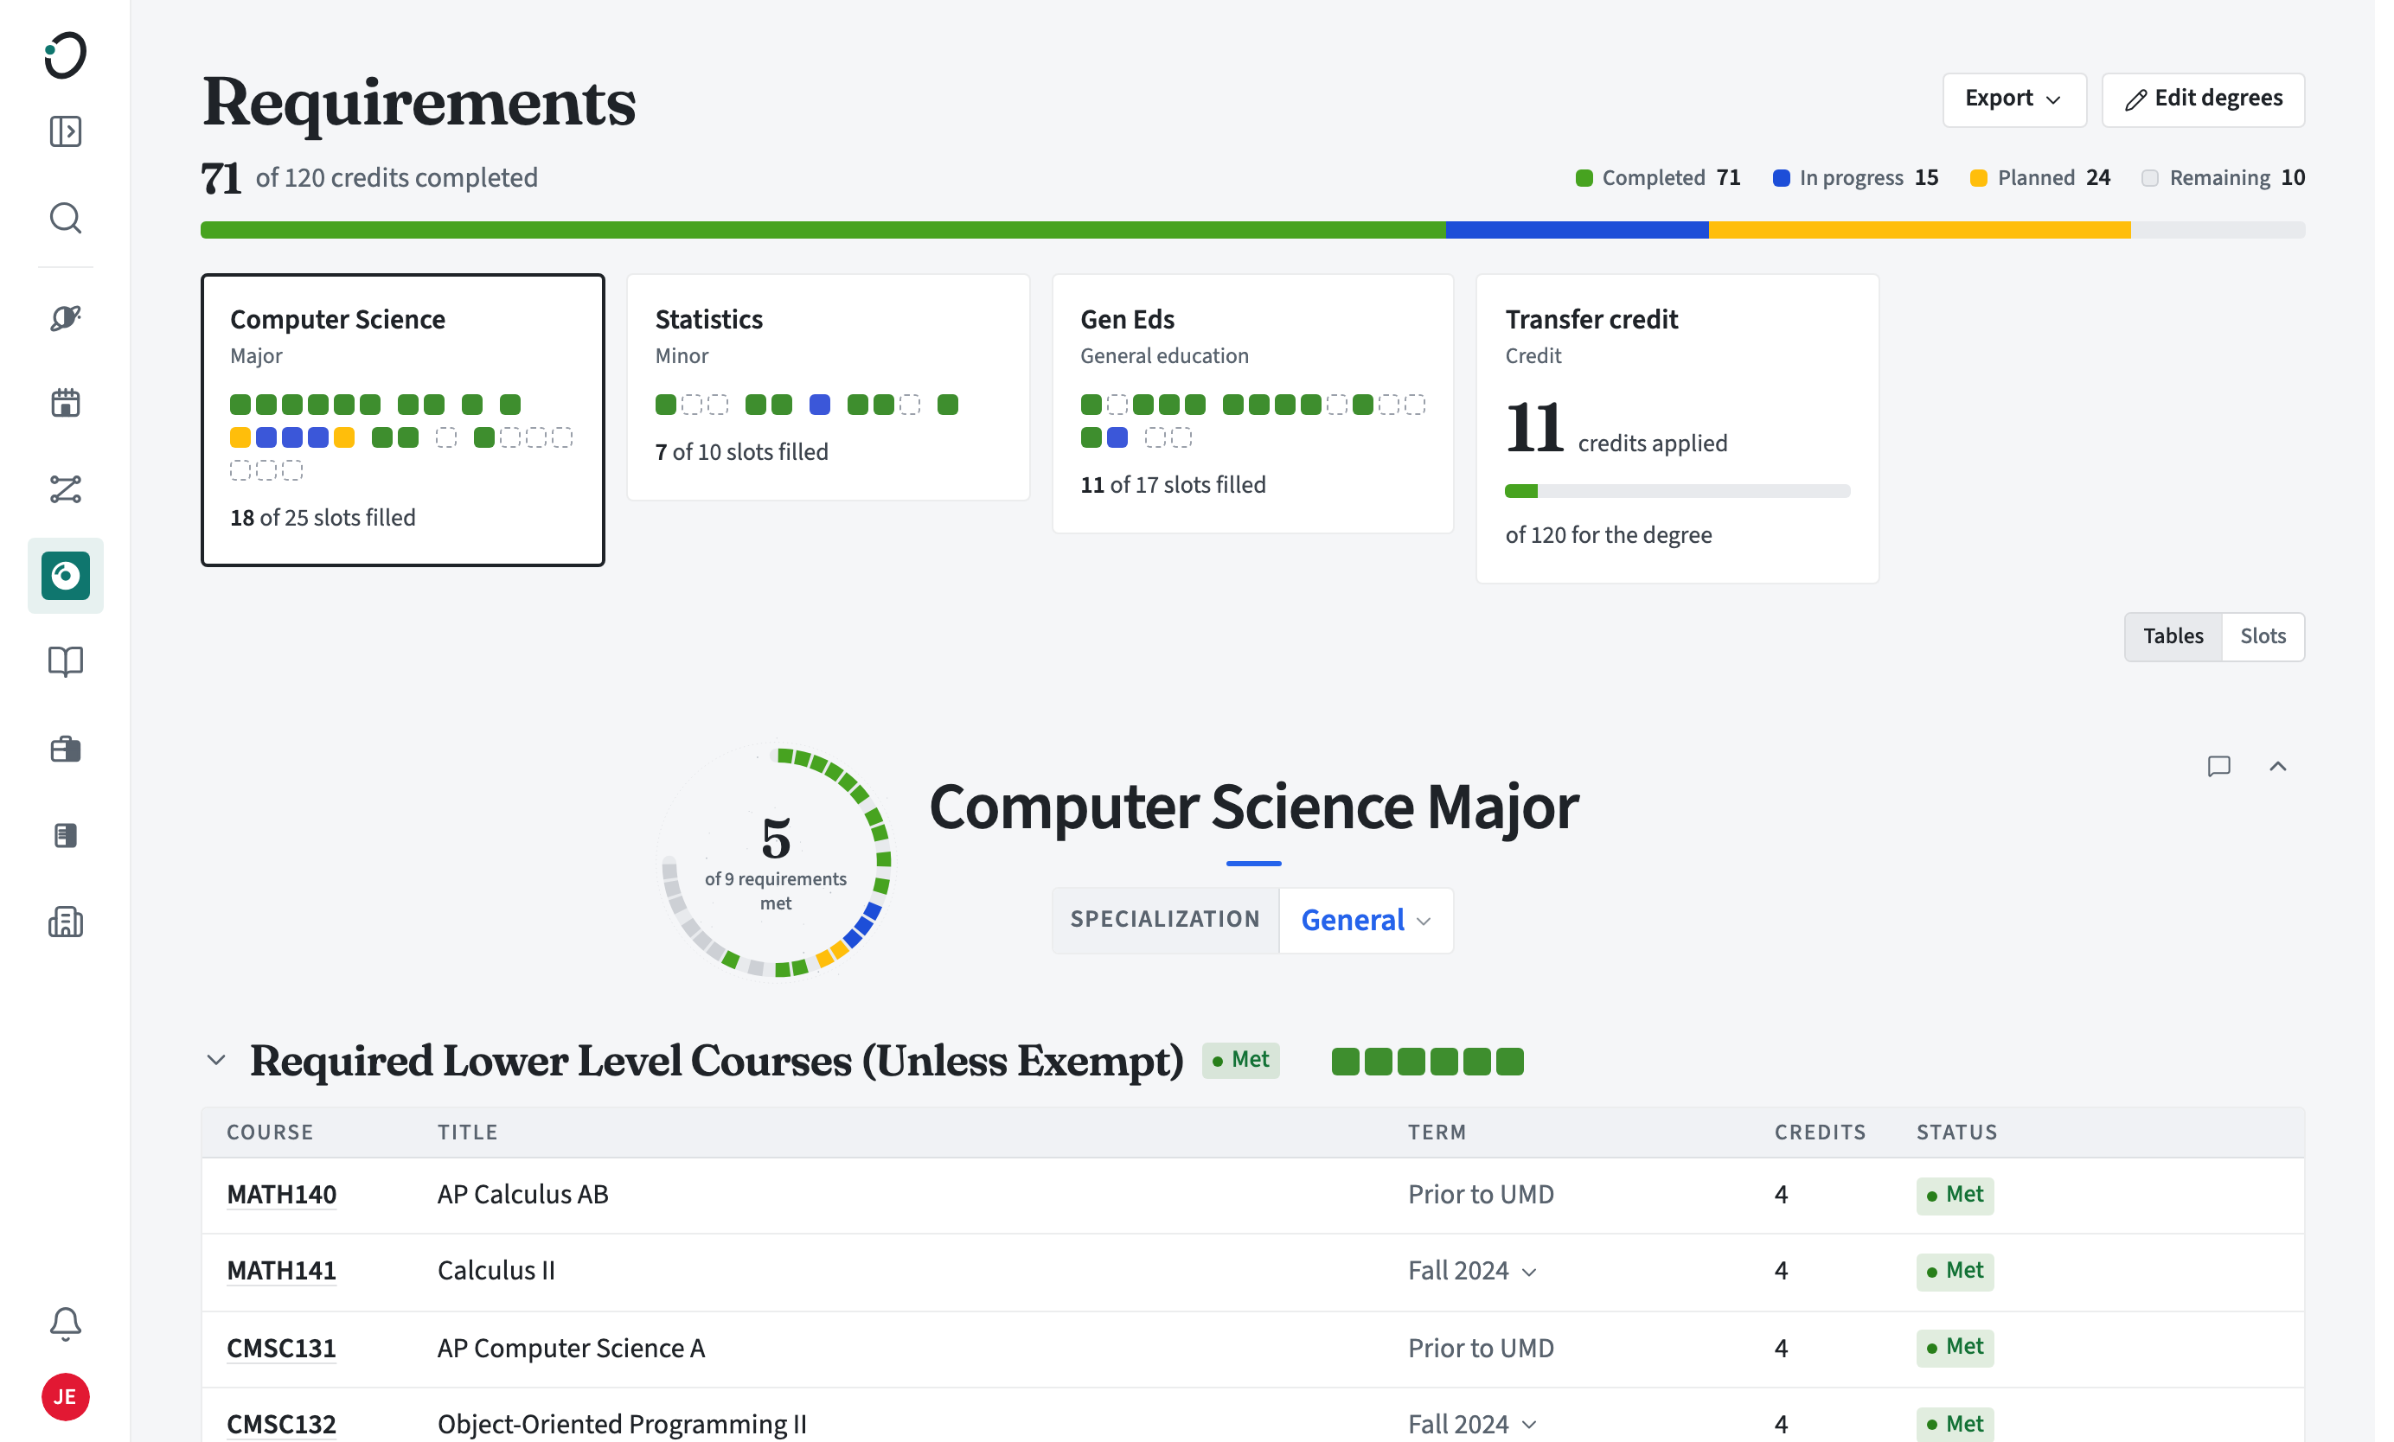
Task: Open the planet explore icon
Action: (x=65, y=317)
